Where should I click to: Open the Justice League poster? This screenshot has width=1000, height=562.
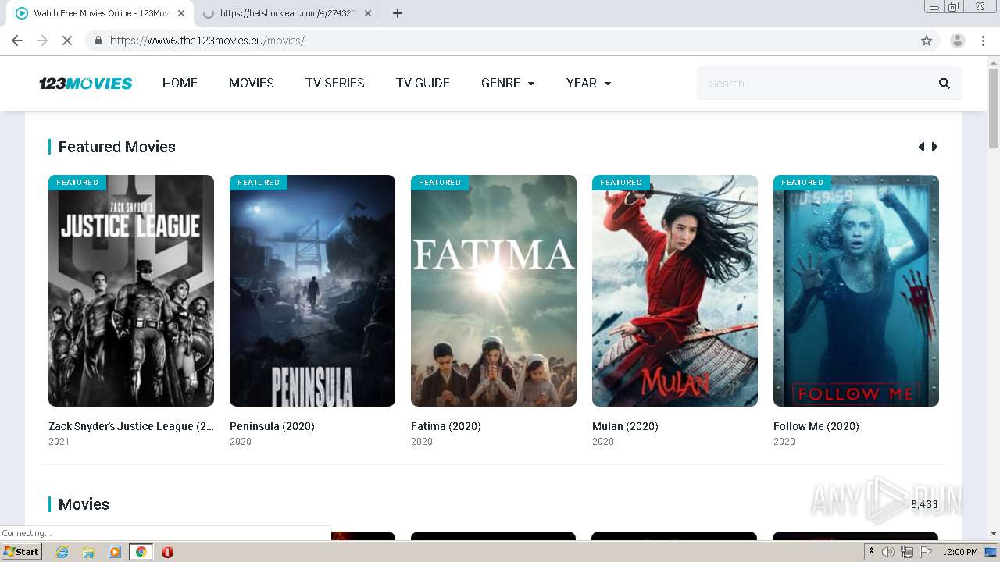coord(131,290)
